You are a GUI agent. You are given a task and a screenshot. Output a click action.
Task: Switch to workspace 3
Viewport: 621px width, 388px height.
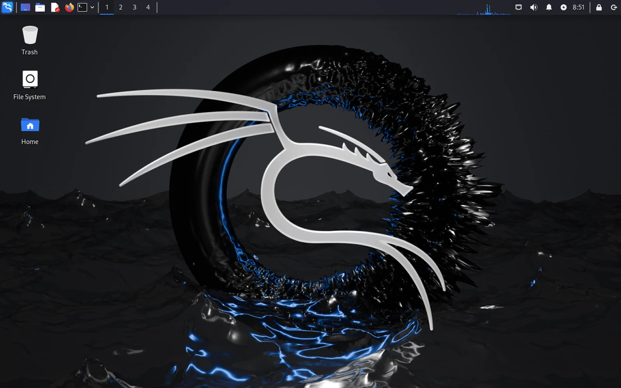pos(134,7)
